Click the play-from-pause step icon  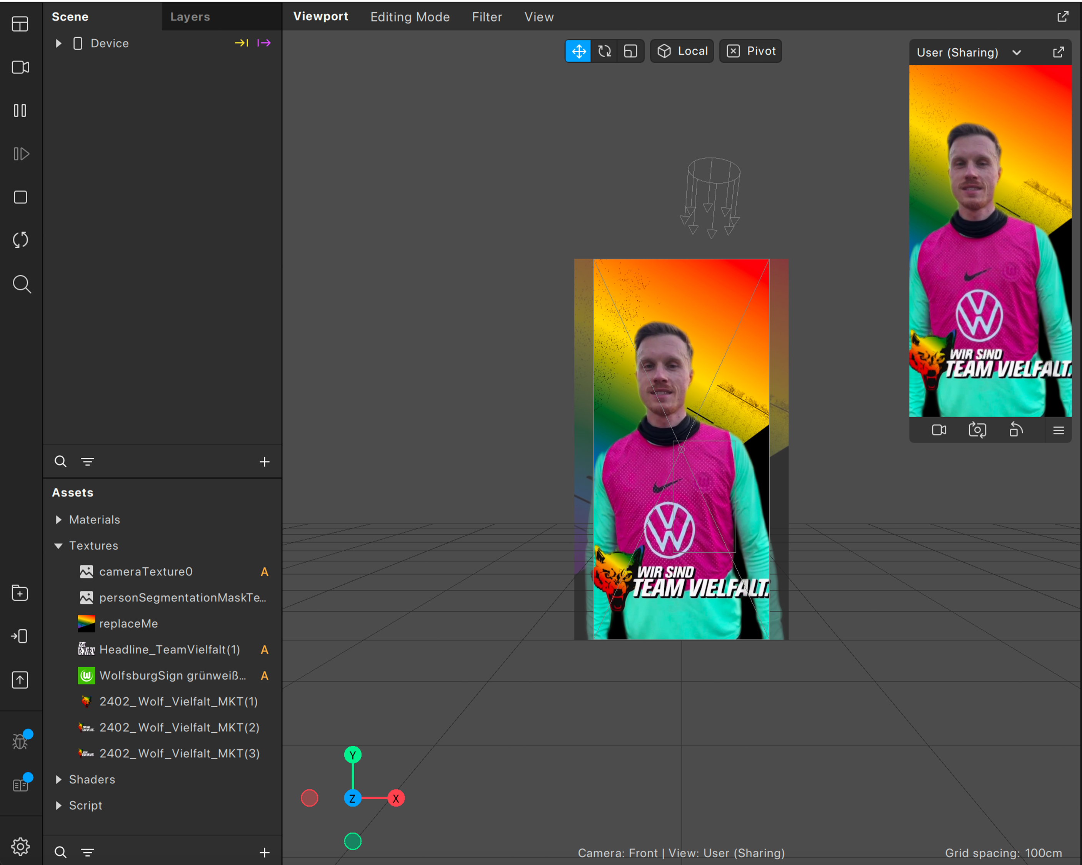20,153
